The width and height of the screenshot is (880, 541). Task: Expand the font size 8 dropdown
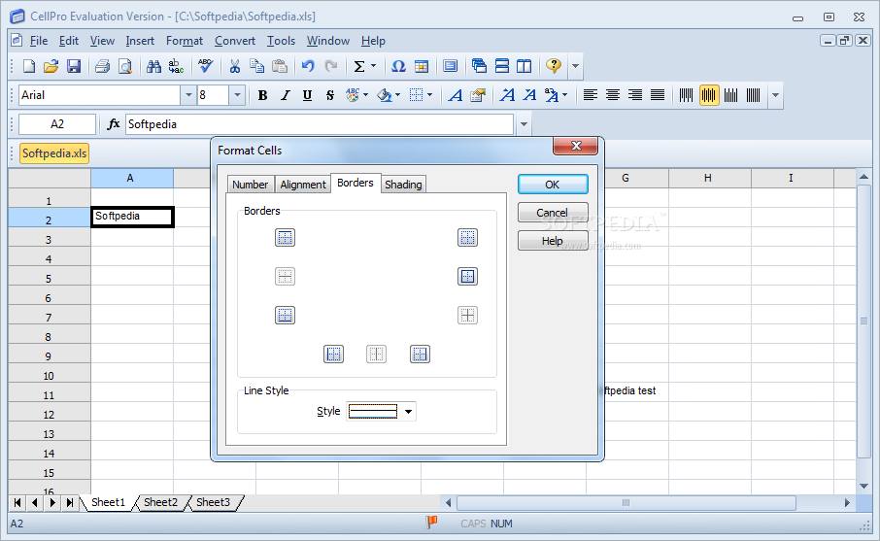pyautogui.click(x=237, y=95)
